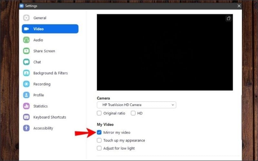Enable Touch up my appearance checkbox
The width and height of the screenshot is (258, 161).
[99, 140]
